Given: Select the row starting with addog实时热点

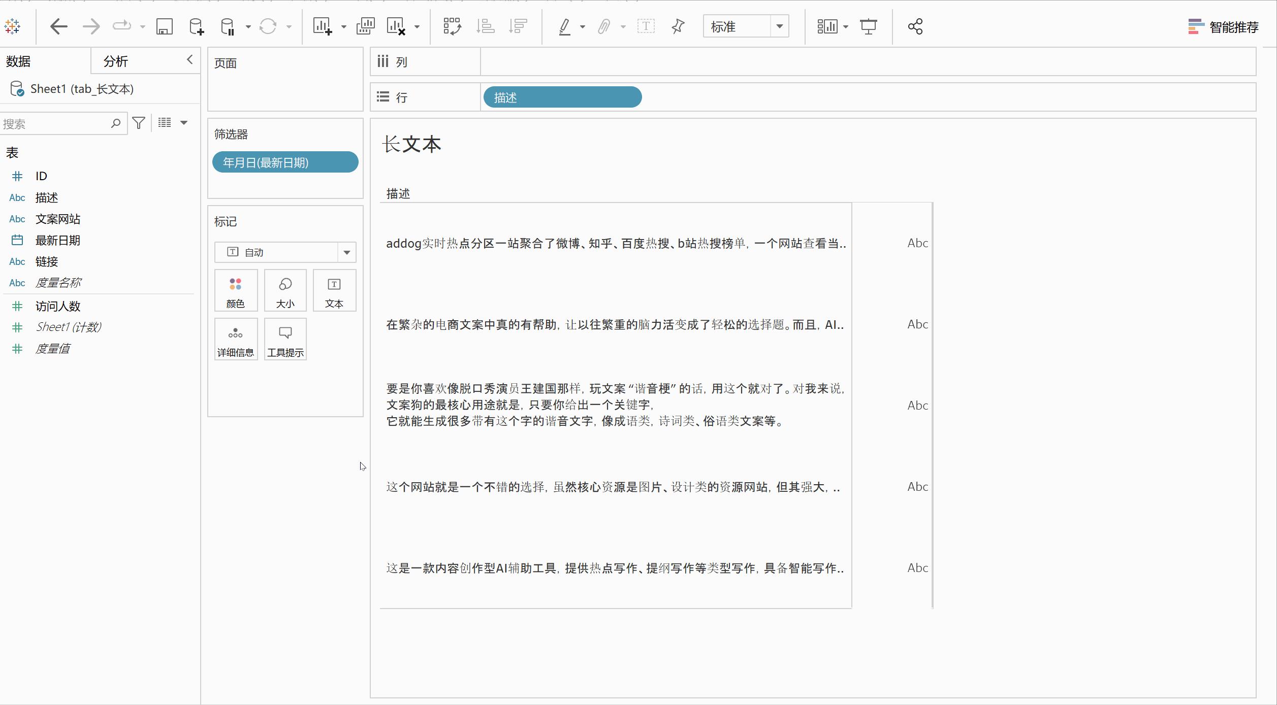Looking at the screenshot, I should (x=616, y=243).
